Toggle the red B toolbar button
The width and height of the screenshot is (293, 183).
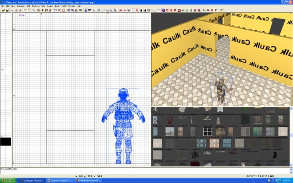(212, 10)
